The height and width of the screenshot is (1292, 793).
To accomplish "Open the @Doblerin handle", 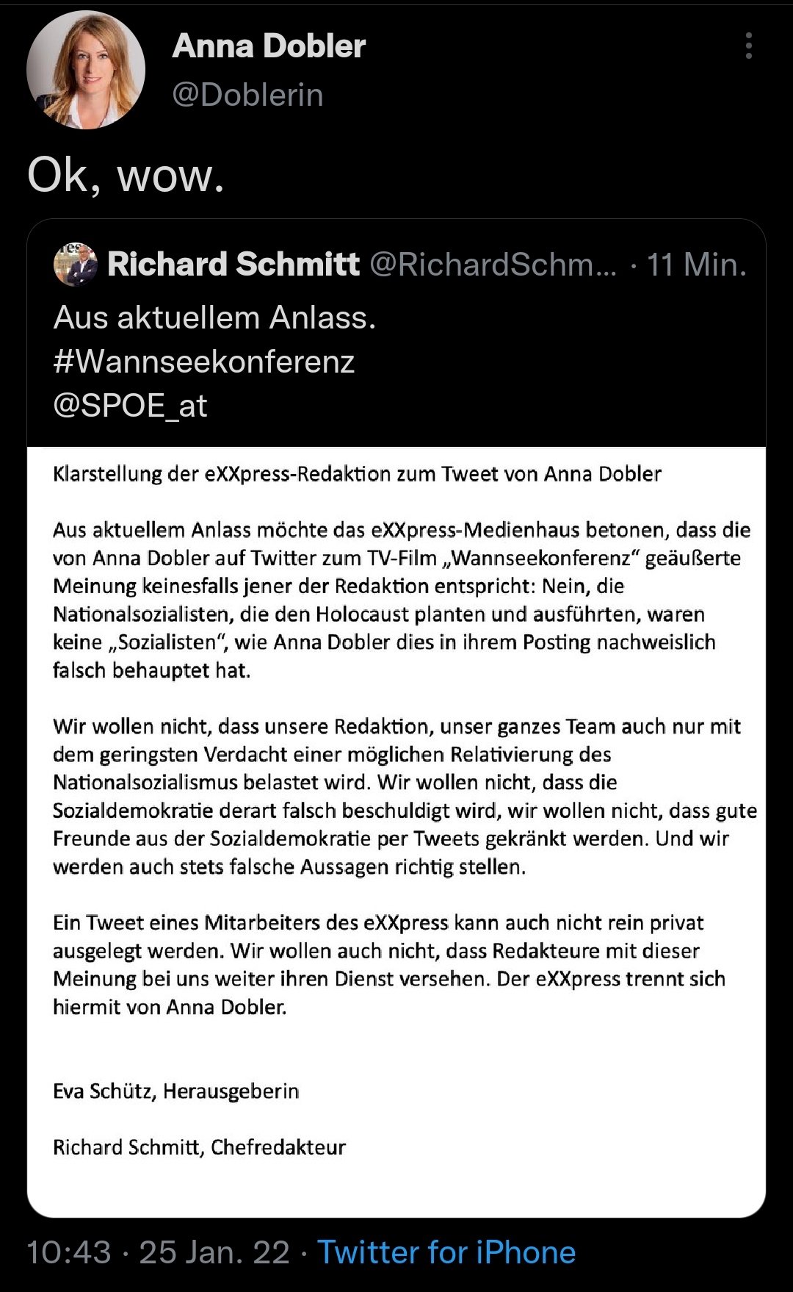I will pos(247,95).
